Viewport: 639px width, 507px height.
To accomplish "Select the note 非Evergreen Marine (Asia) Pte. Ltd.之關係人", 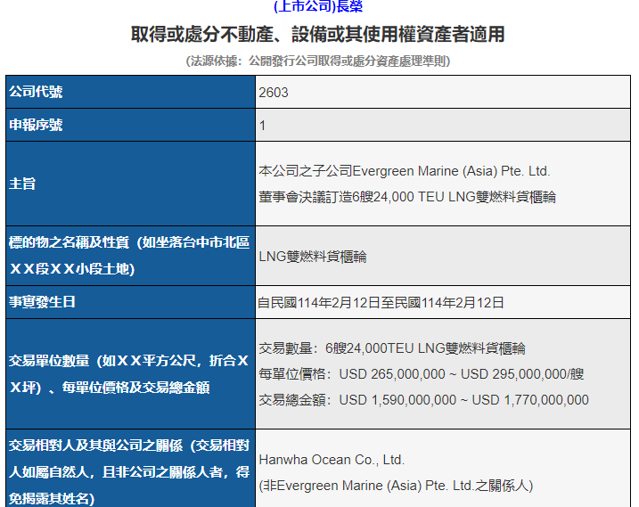I will click(x=396, y=486).
